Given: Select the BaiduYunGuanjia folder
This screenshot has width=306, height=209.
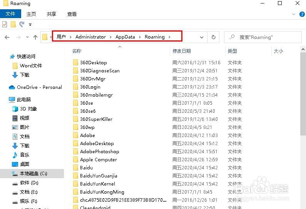Looking at the screenshot, I should tap(99, 176).
